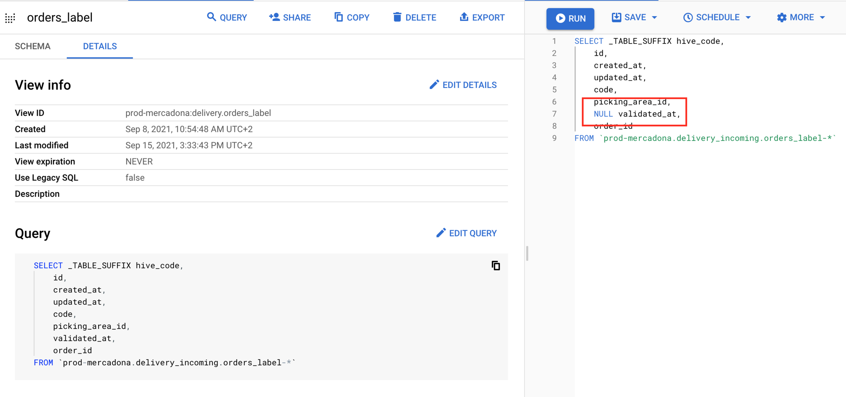Click line number 1 in the editor gutter
846x397 pixels.
pyautogui.click(x=554, y=41)
